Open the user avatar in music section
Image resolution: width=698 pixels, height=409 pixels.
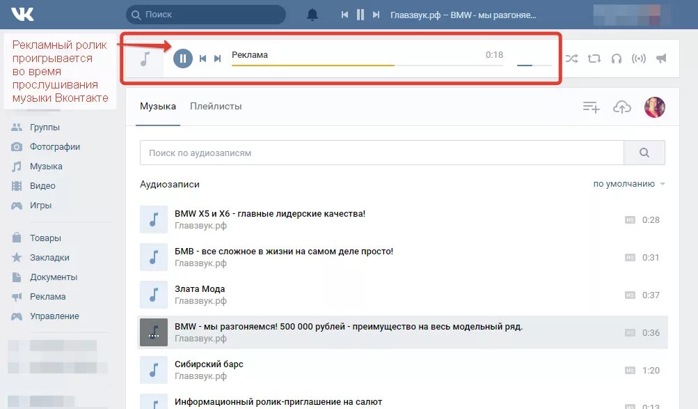[x=654, y=107]
